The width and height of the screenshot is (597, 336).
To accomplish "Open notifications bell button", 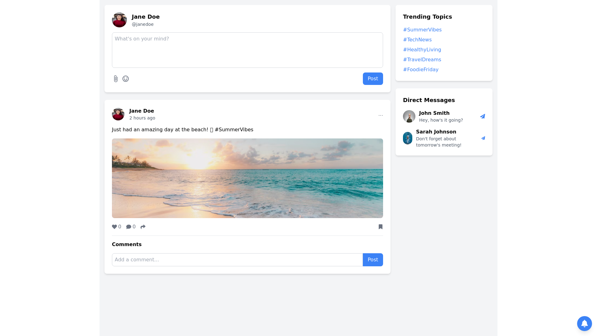I will click(585, 324).
